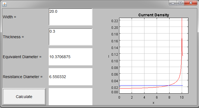This screenshot has height=108, width=199.
Task: Close the window
Action: click(x=191, y=3)
